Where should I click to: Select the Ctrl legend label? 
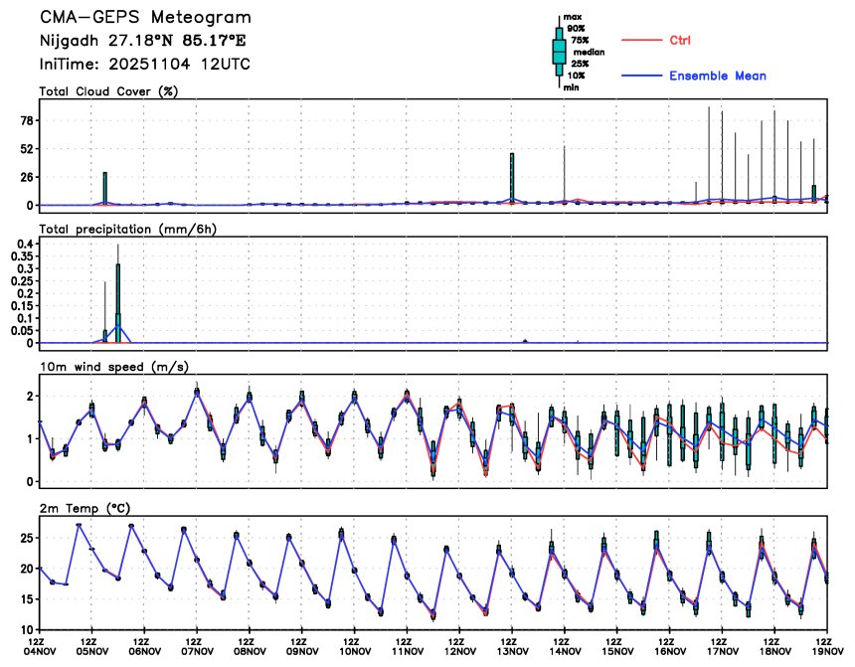pyautogui.click(x=680, y=40)
